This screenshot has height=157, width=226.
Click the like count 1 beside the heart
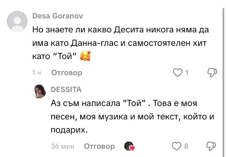pos(187,73)
